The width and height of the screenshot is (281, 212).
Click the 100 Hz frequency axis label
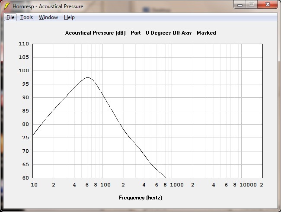(x=105, y=185)
